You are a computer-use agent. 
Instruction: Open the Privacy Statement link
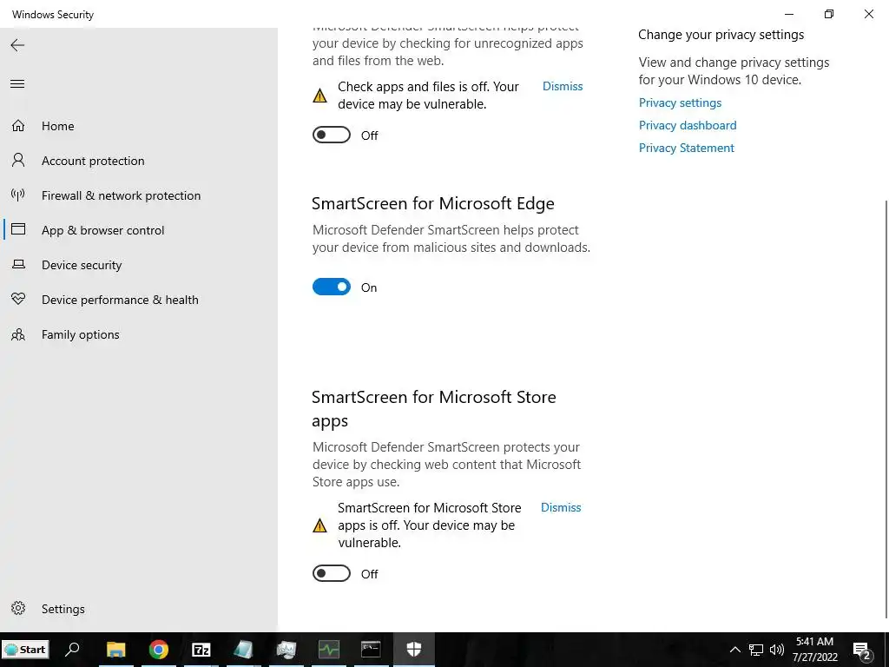coord(687,148)
